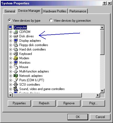Select the Monitors tree entry

pos(25,63)
